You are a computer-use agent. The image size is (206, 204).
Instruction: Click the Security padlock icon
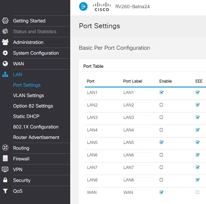pyautogui.click(x=5, y=180)
